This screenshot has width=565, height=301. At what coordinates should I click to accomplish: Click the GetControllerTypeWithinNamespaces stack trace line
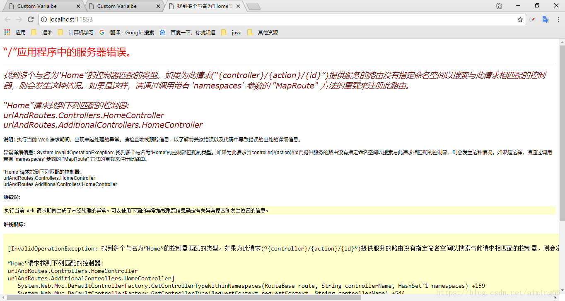[251, 286]
